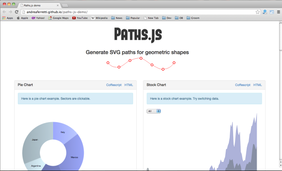Open the Yahoo! bookmark
Image resolution: width=282 pixels, height=171 pixels.
(x=38, y=18)
